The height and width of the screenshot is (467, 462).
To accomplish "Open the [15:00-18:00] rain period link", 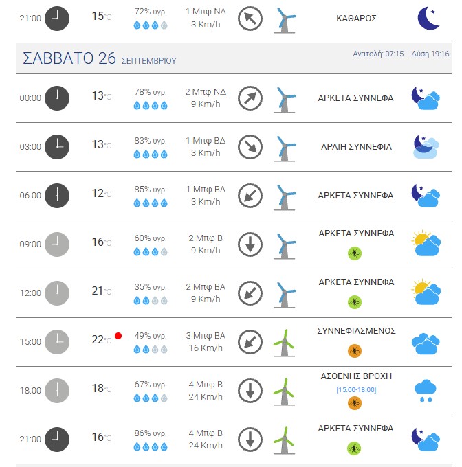I will [356, 389].
